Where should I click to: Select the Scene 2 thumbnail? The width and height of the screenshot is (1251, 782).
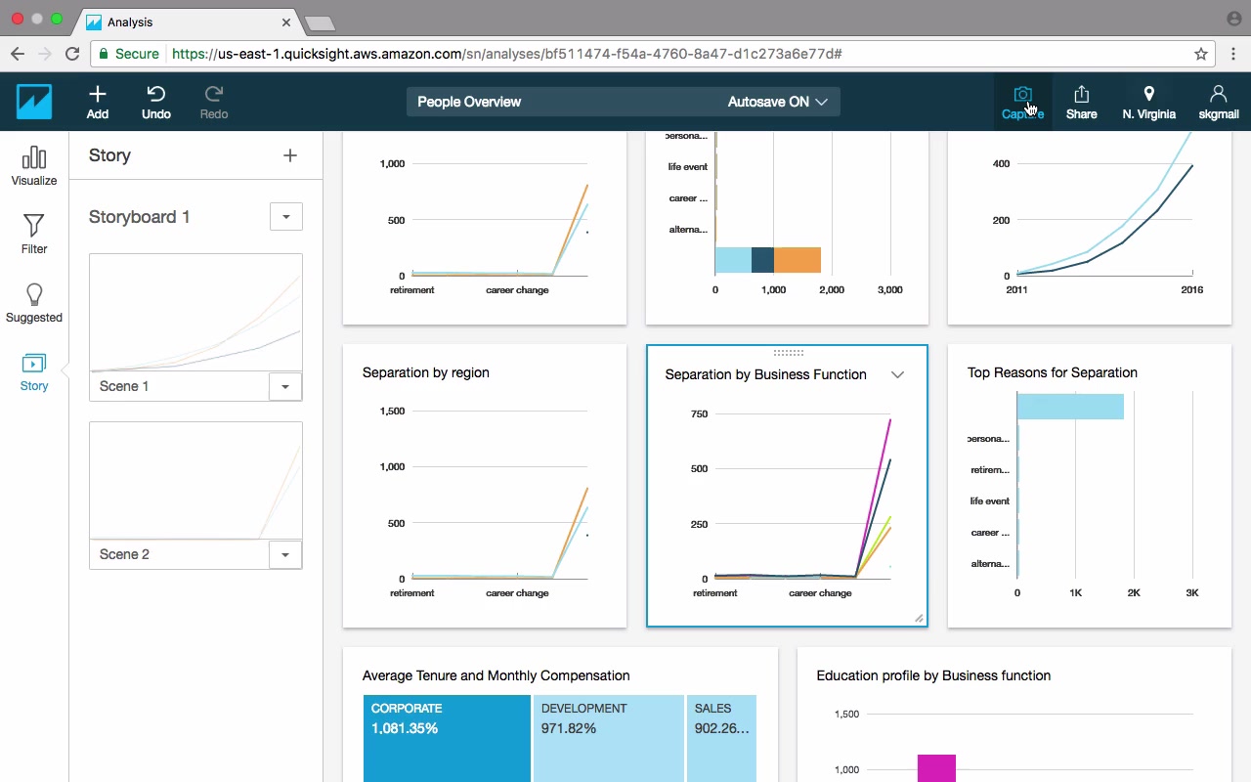click(195, 481)
